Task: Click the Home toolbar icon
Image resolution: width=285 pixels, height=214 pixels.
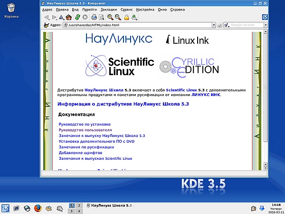Action: click(69, 17)
